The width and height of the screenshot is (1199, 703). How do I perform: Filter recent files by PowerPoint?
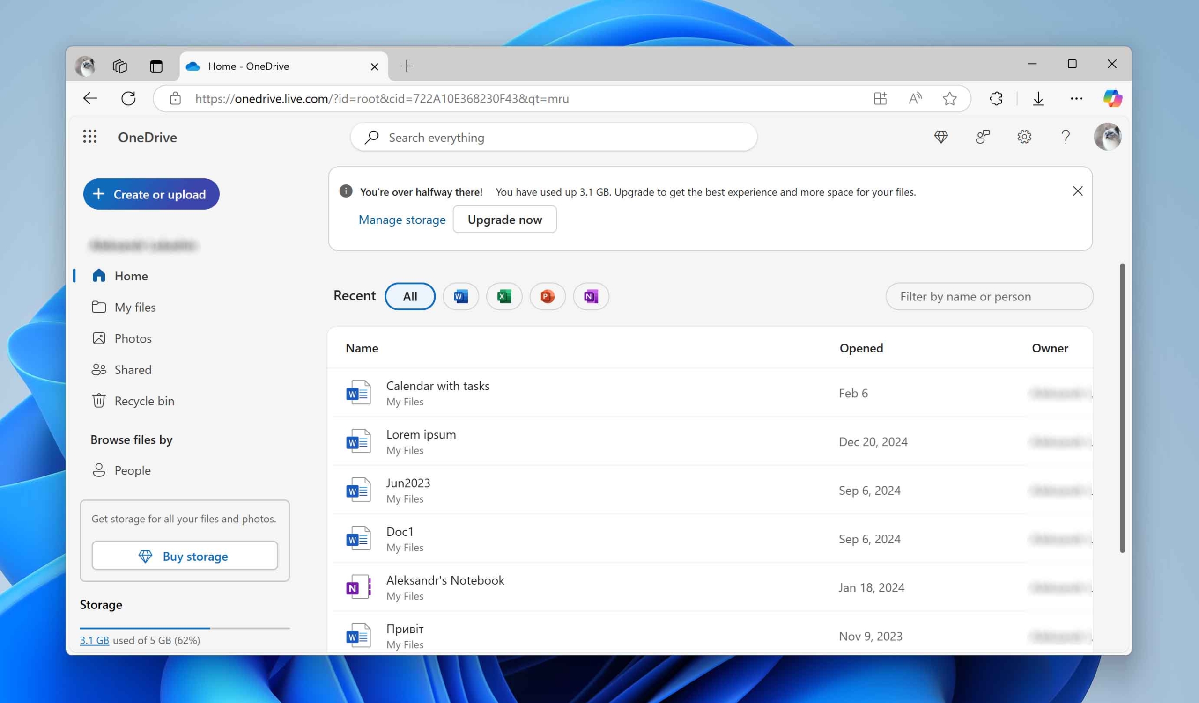coord(547,297)
